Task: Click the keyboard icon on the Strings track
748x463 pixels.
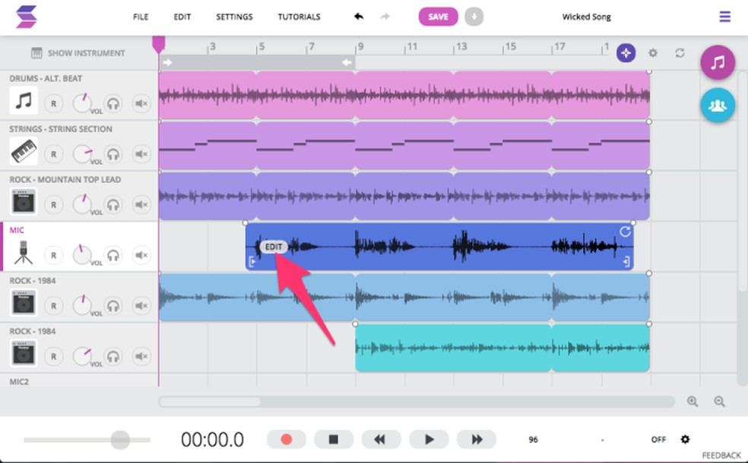Action: tap(23, 153)
